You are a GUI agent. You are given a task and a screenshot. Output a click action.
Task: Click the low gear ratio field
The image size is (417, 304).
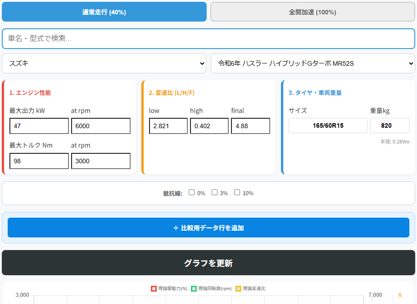pyautogui.click(x=168, y=126)
